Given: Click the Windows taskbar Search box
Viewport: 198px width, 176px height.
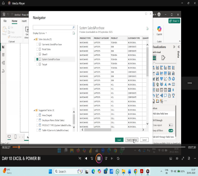Looking at the screenshot, I should (69, 171).
